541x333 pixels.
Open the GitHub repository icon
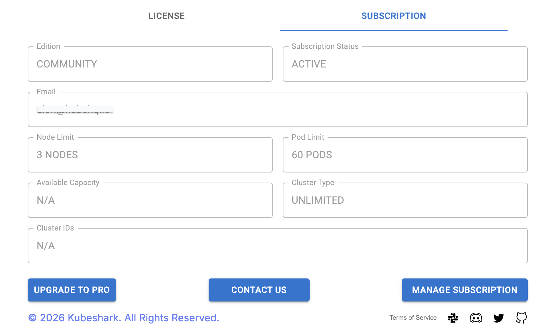(x=522, y=318)
